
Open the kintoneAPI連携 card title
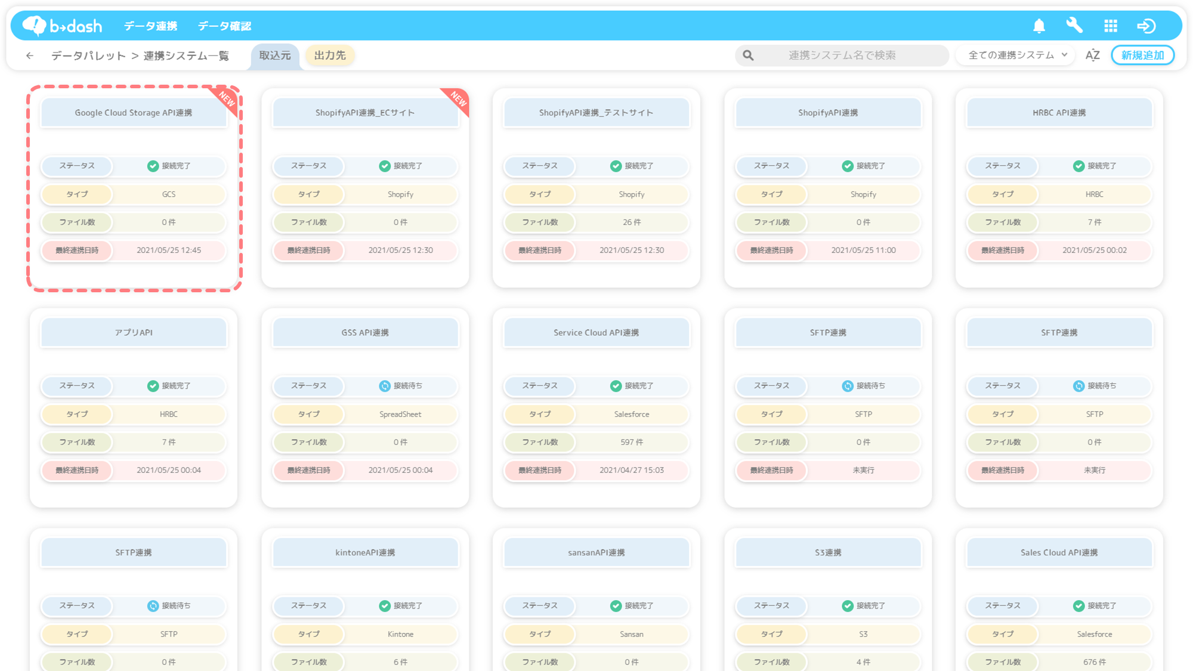365,553
